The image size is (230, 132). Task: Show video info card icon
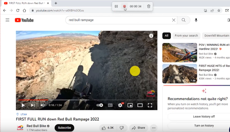[151, 36]
